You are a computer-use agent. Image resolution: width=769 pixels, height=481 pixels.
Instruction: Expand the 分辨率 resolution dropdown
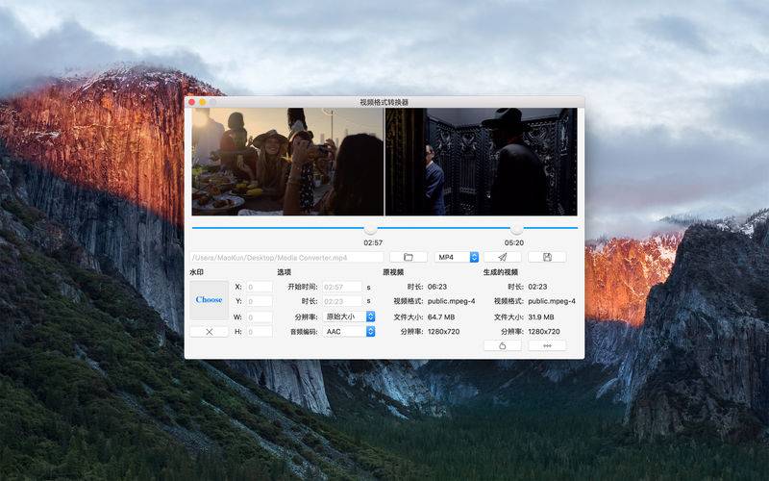[349, 316]
